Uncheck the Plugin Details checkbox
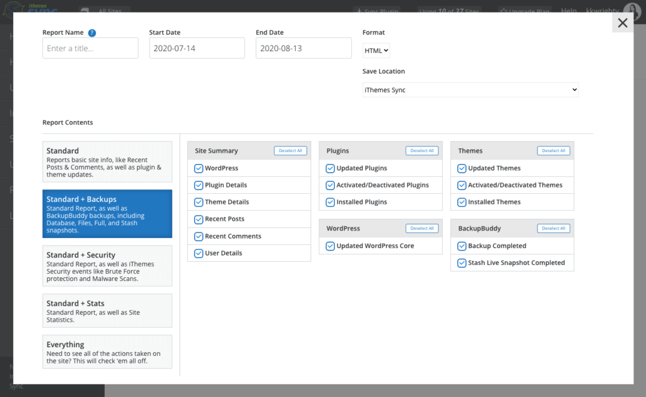The height and width of the screenshot is (397, 646). (199, 185)
